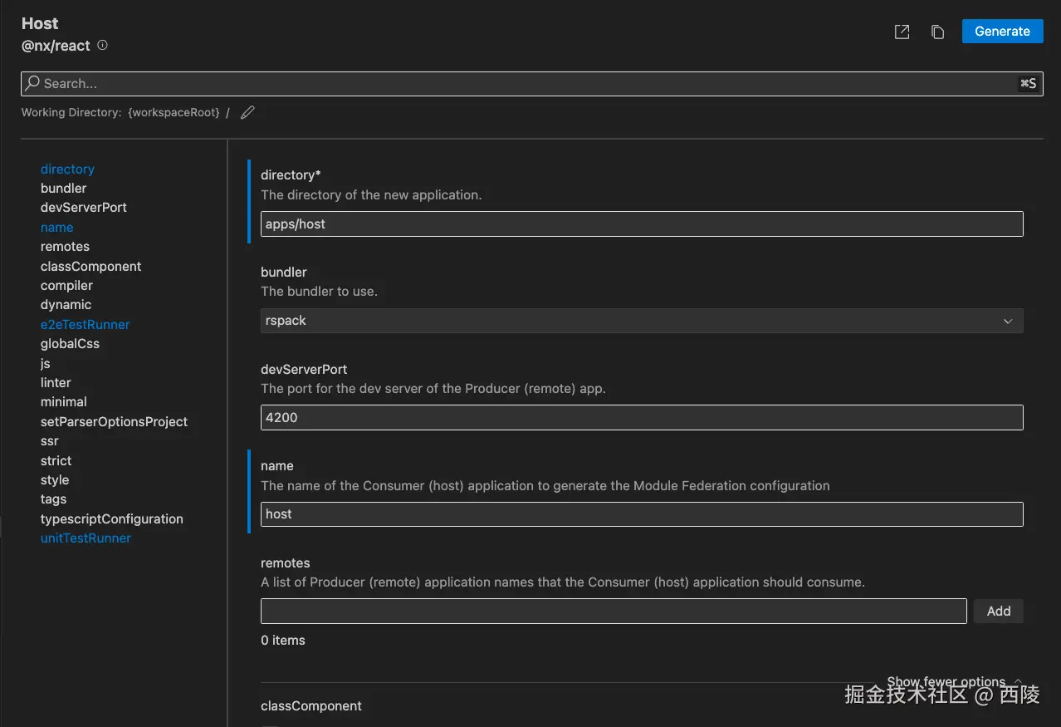Screen dimensions: 1061x727
Task: Select globalCss in the sidebar list
Action: (x=71, y=343)
